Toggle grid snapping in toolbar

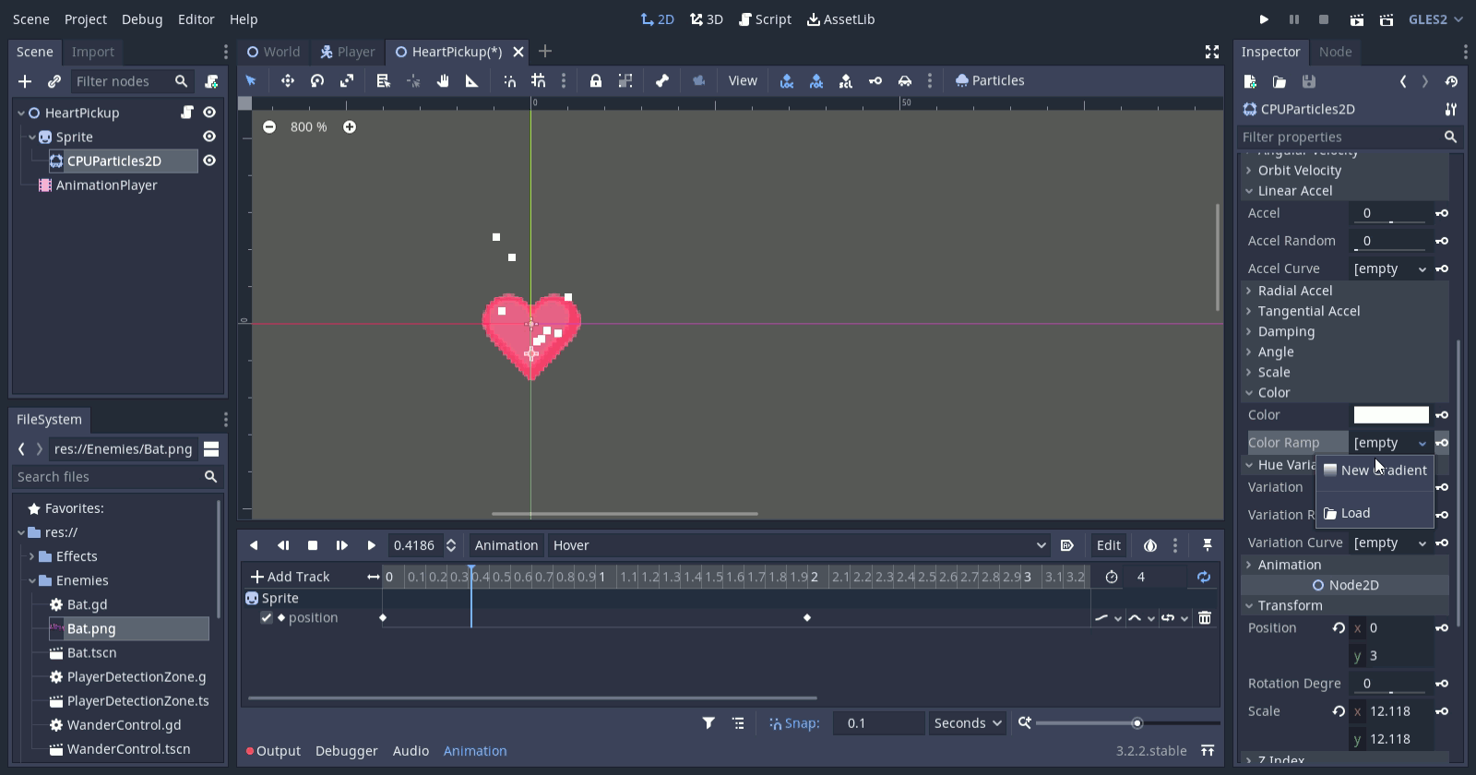point(539,81)
